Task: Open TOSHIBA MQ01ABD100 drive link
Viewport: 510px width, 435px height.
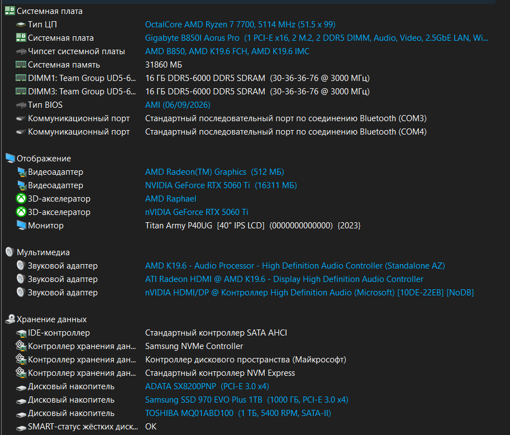Action: pyautogui.click(x=238, y=413)
